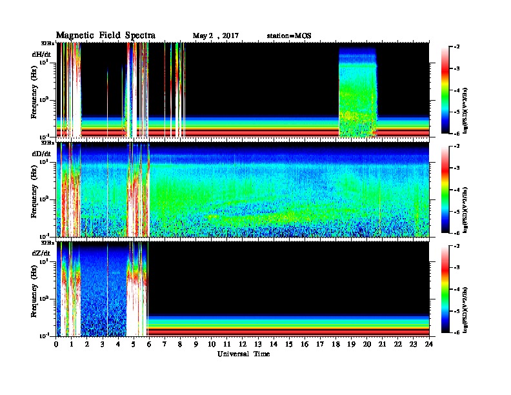The image size is (511, 395).
Task: Click the green noise burst in the dH/dt spectrogram
Action: (x=358, y=92)
